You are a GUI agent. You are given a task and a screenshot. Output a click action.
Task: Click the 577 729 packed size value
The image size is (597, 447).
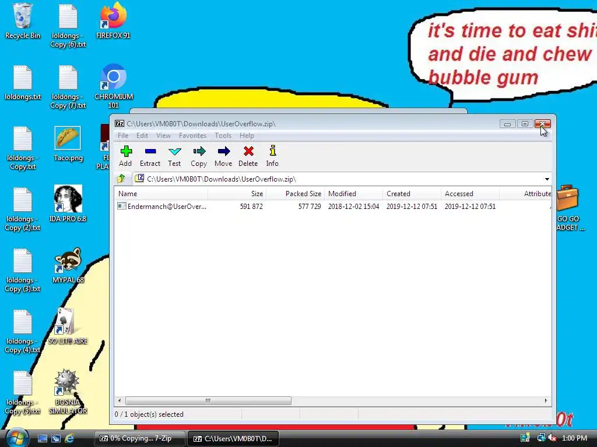[x=310, y=207]
